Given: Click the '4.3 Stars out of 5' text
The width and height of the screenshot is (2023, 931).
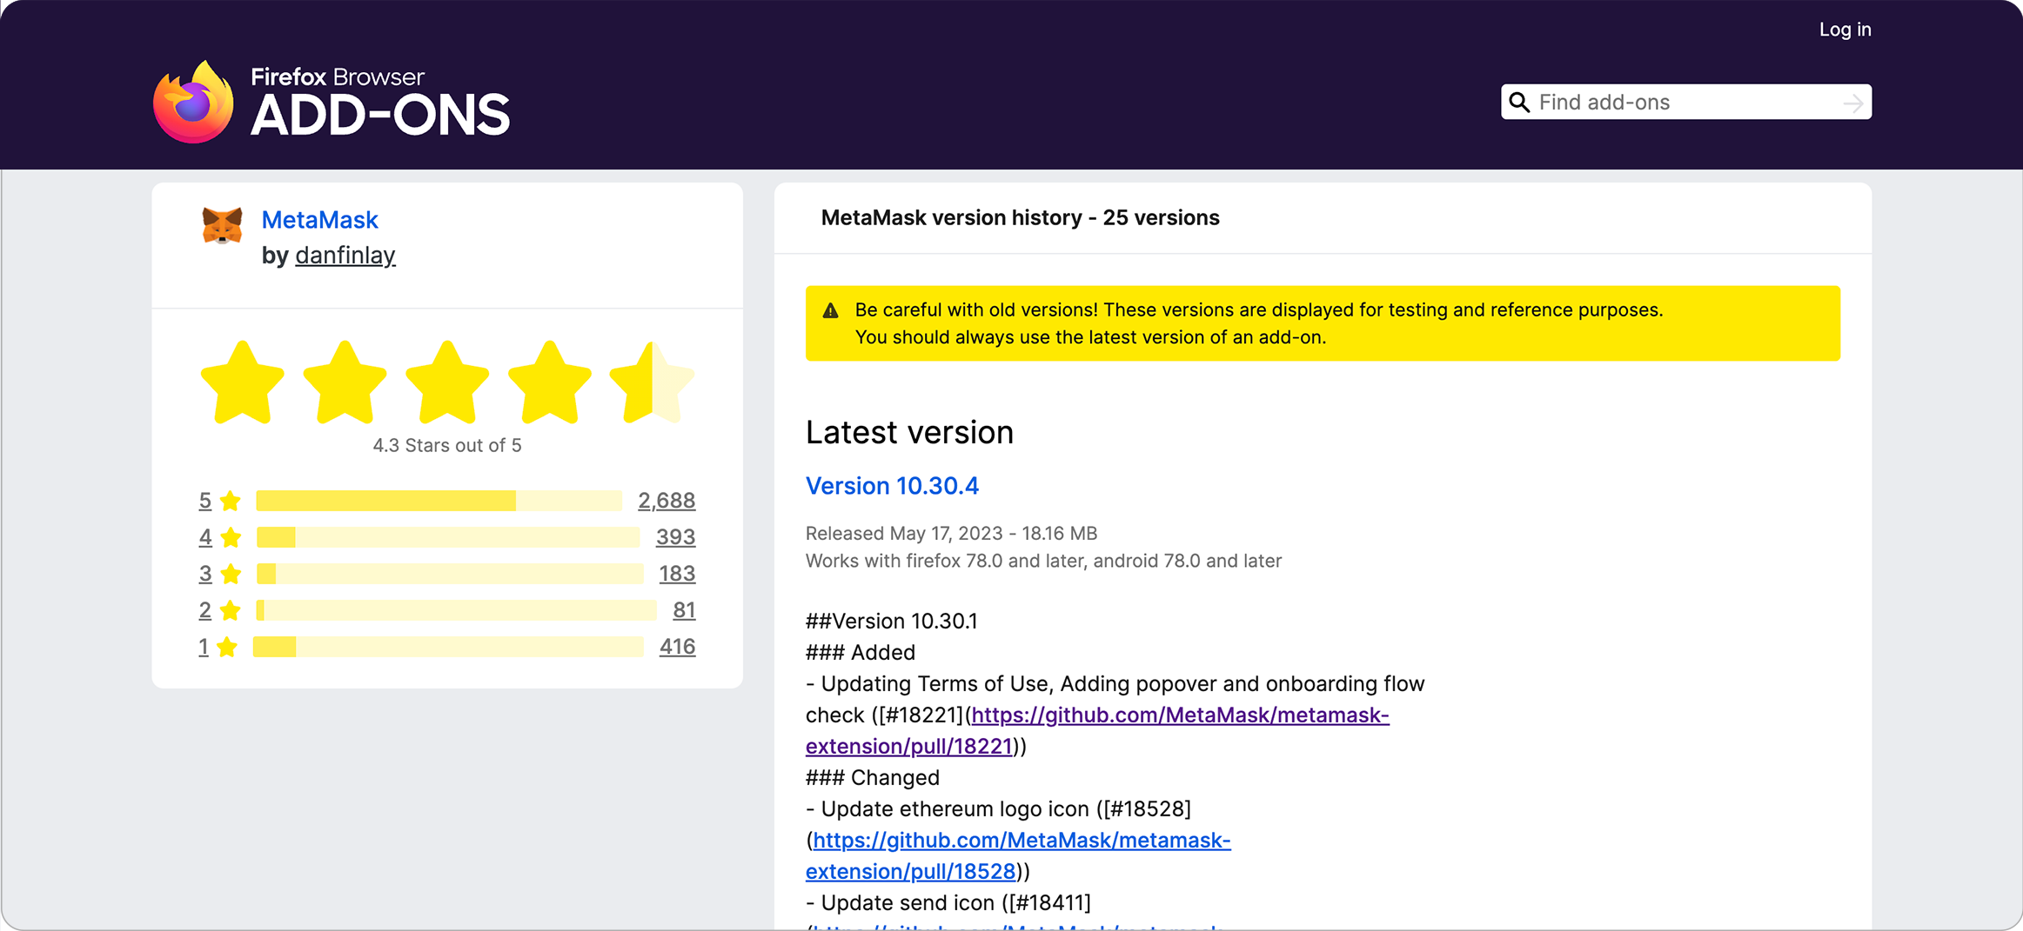Looking at the screenshot, I should (447, 446).
